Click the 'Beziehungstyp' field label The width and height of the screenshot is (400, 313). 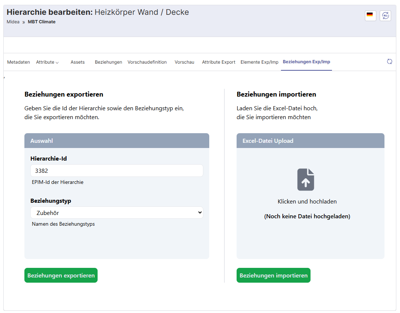click(x=51, y=201)
